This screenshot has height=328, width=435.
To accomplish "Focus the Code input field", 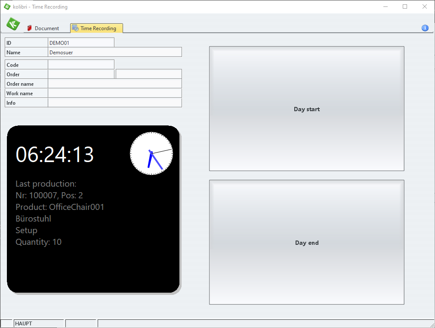I will pyautogui.click(x=81, y=65).
